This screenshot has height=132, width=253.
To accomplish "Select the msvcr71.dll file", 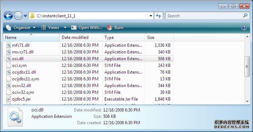I will click(x=23, y=52).
